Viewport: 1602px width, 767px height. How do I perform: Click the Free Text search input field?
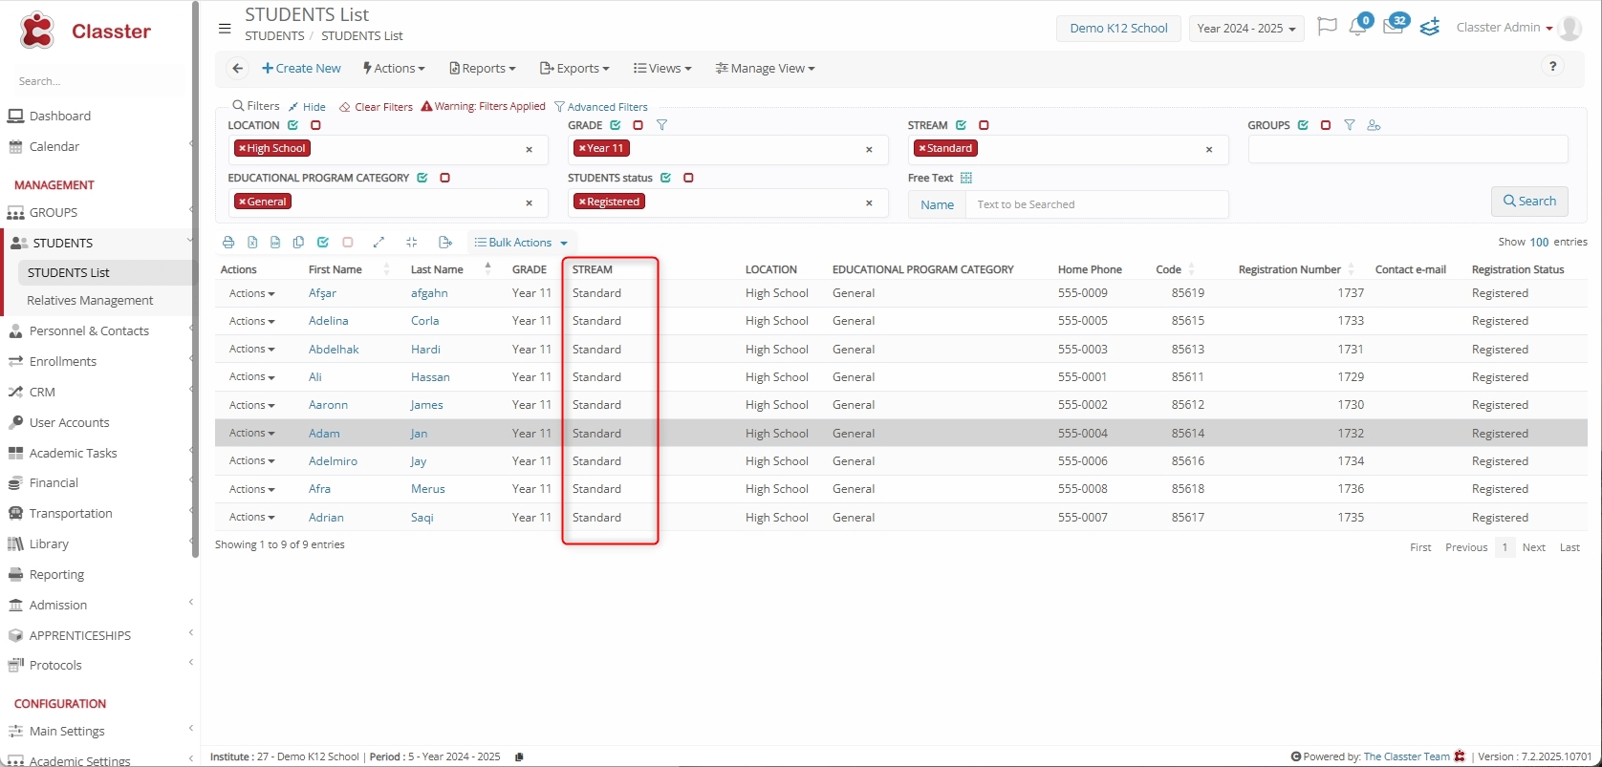pos(1095,204)
